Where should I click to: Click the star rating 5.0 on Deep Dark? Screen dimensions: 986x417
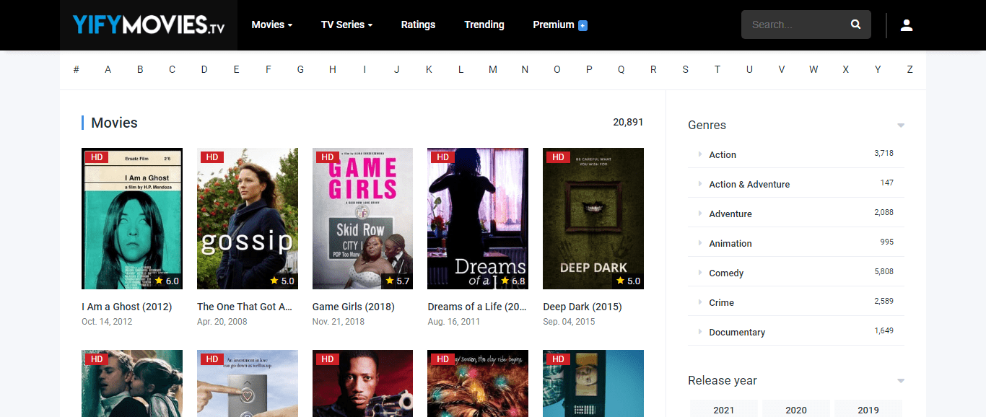628,281
